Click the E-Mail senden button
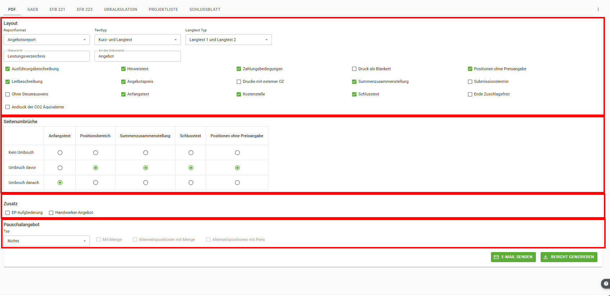The image size is (610, 296). pyautogui.click(x=513, y=257)
